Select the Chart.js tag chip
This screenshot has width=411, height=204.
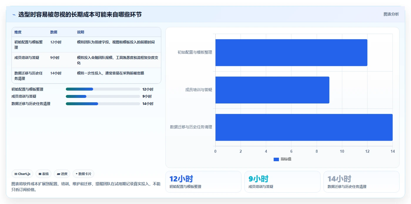click(22, 174)
